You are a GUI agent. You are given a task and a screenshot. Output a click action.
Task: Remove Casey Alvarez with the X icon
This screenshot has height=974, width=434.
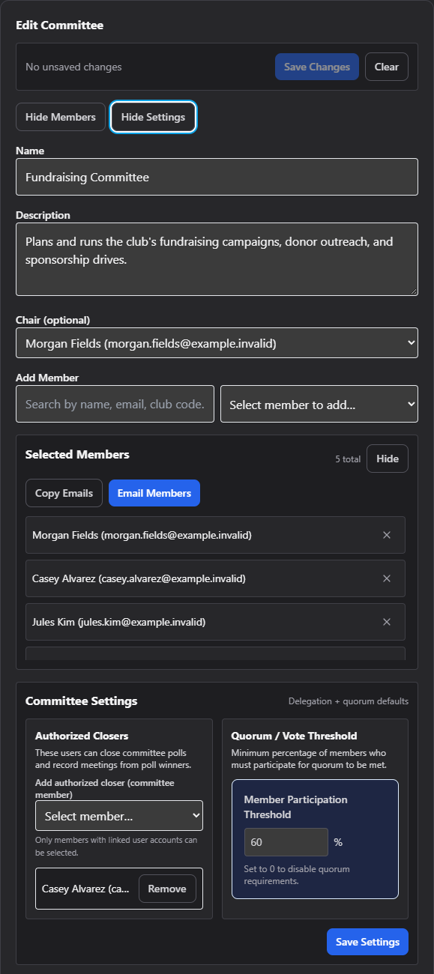pos(387,578)
